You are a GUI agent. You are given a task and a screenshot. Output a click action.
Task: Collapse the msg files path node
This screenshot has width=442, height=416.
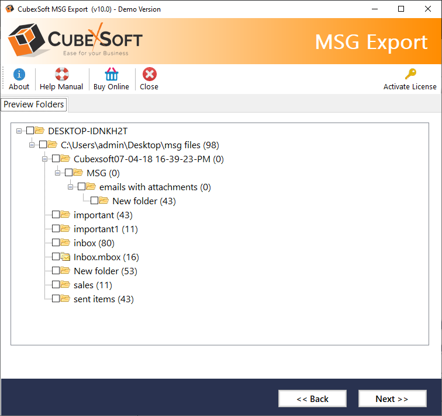33,145
